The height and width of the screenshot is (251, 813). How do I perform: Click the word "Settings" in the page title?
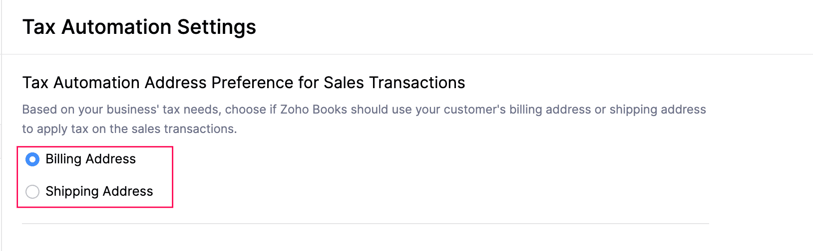pyautogui.click(x=216, y=27)
